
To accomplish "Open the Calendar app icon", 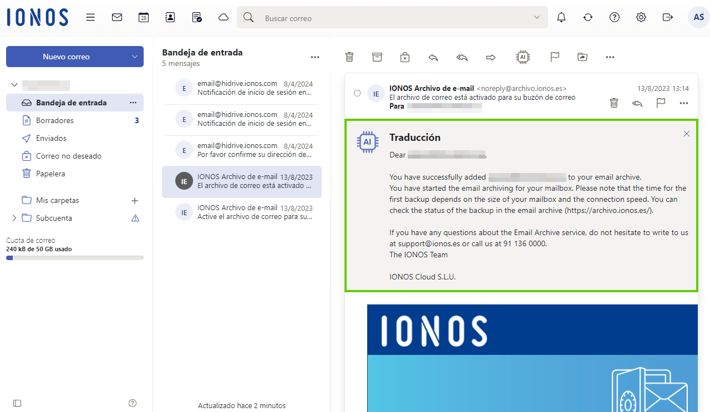I will point(144,17).
